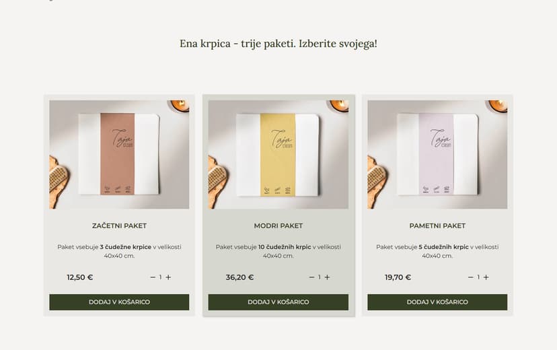The image size is (557, 350).
Task: Click the Začetni paket title
Action: point(119,225)
